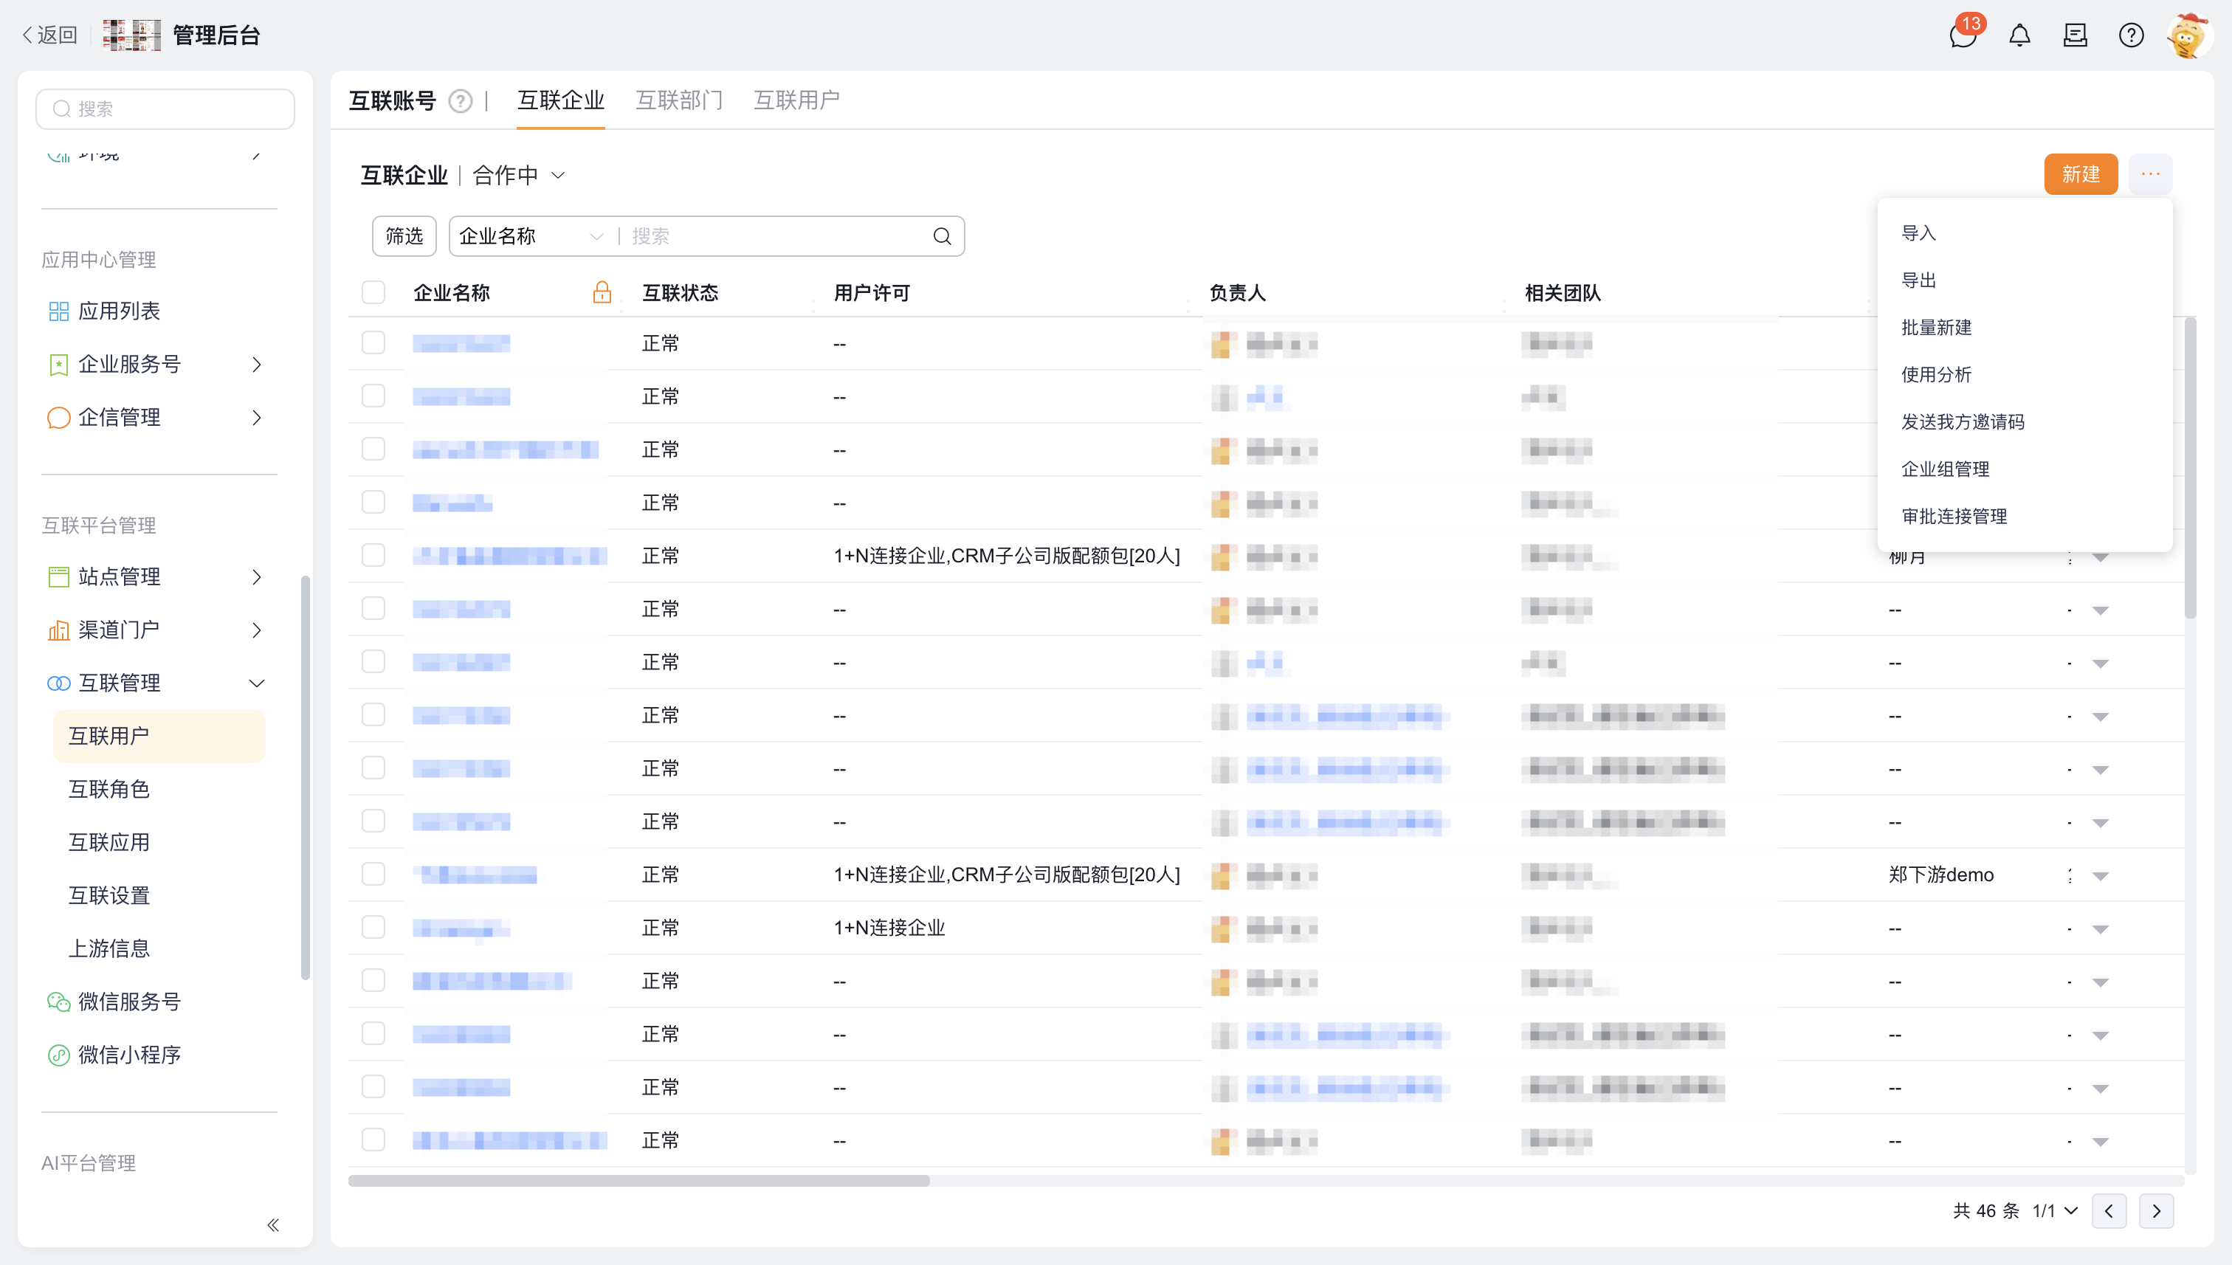Click the lock icon in 企业名称 column header
This screenshot has height=1265, width=2232.
click(x=602, y=293)
